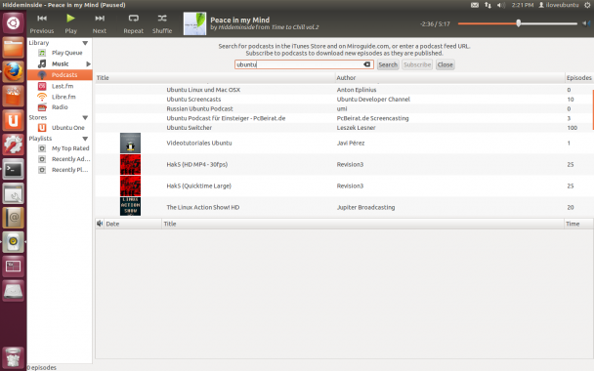594x371 pixels.
Task: Open Ubuntu Software Center launcher icon
Action: tap(14, 96)
